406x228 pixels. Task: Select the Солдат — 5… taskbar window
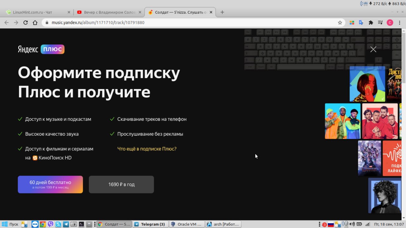(114, 224)
